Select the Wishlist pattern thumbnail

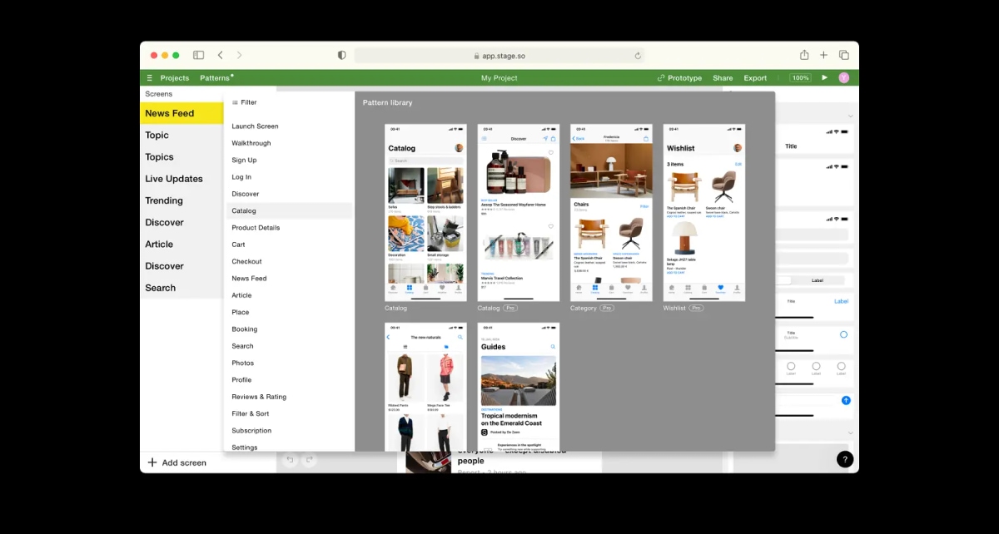click(x=704, y=212)
